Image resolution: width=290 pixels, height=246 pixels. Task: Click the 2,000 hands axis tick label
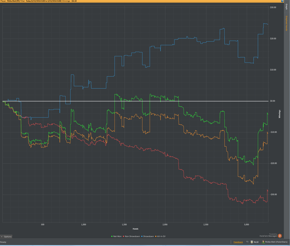click(165, 224)
